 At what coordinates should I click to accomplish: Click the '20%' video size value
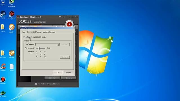48,48
